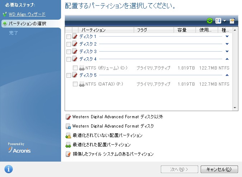
Task: Select the ディスク 5 row label
Action: coord(88,75)
